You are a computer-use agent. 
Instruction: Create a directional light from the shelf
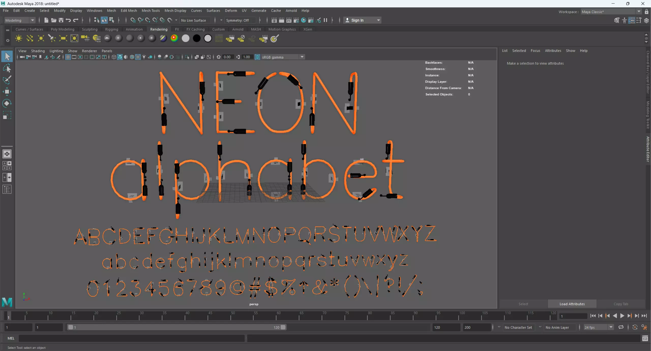click(x=30, y=38)
